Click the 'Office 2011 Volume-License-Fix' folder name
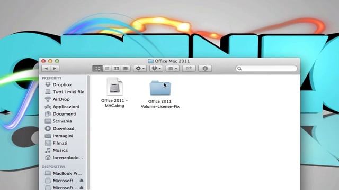 (x=160, y=104)
